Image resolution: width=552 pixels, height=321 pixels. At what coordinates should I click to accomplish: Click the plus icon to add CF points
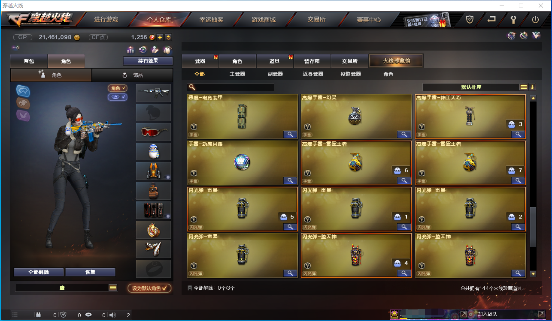tap(160, 37)
